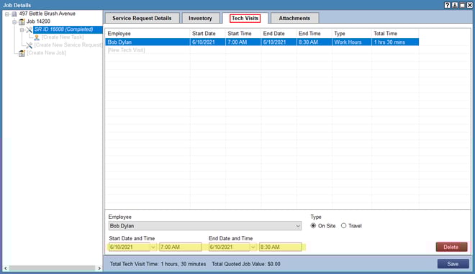Click the pin icon in the title bar

click(455, 5)
